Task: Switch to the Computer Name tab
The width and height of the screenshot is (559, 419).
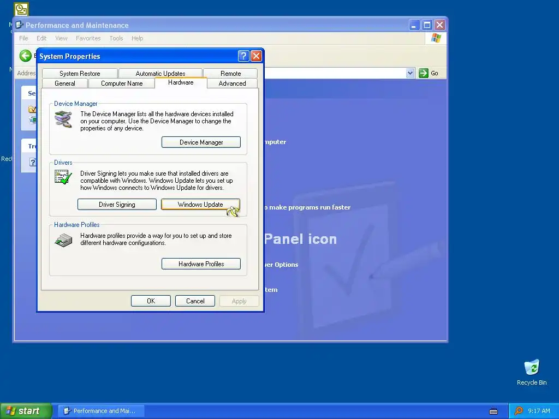Action: pos(122,83)
